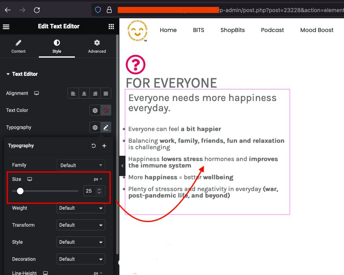Reload the current page
The image size is (344, 275).
[37, 10]
